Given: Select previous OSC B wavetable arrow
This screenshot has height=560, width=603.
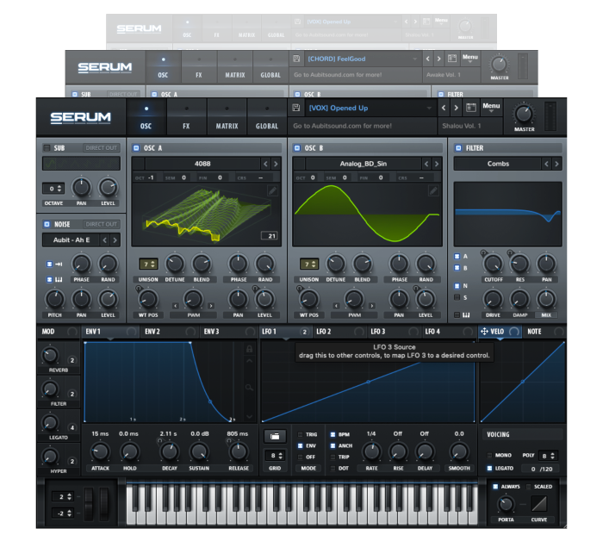Looking at the screenshot, I should coord(426,164).
